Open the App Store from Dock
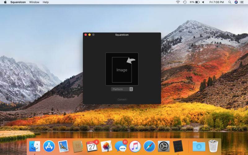This screenshot has width=248, height=155. (49, 146)
